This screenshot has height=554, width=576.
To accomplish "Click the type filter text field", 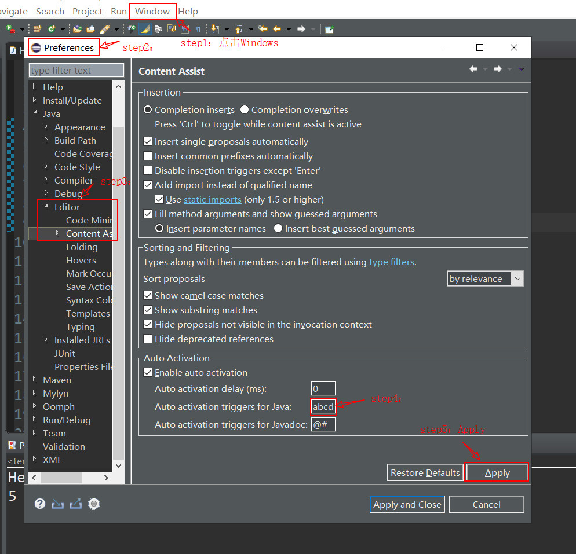I will coord(76,70).
